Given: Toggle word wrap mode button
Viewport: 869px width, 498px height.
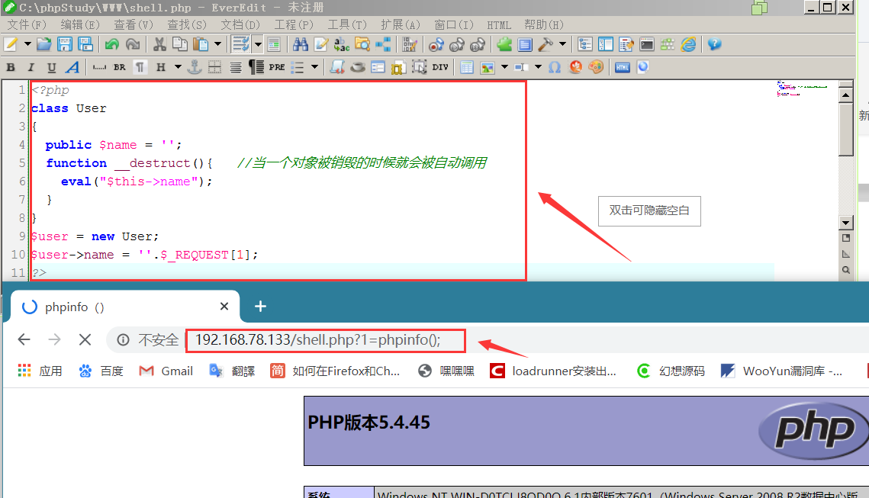Looking at the screenshot, I should [240, 44].
